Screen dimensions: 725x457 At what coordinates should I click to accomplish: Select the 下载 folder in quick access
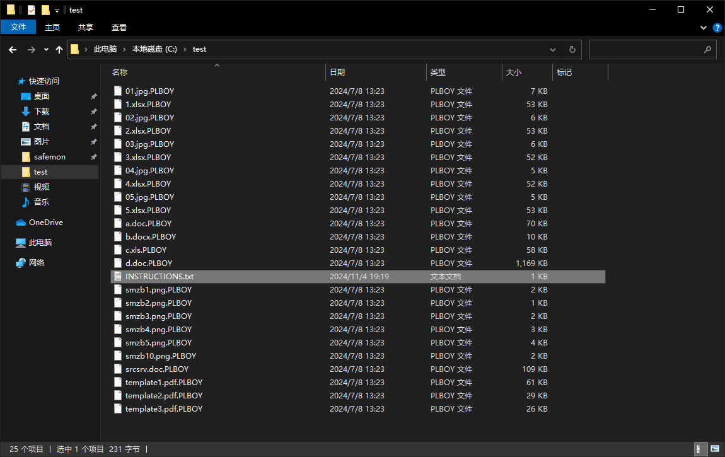42,112
